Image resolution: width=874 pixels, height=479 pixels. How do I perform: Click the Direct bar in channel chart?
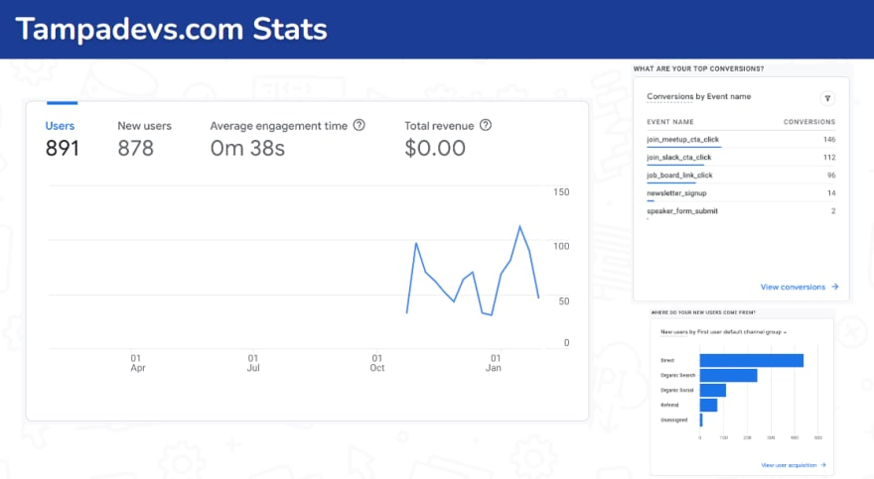(751, 360)
